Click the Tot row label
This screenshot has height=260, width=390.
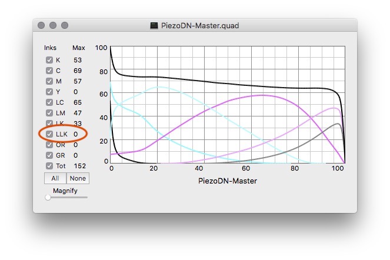61,166
